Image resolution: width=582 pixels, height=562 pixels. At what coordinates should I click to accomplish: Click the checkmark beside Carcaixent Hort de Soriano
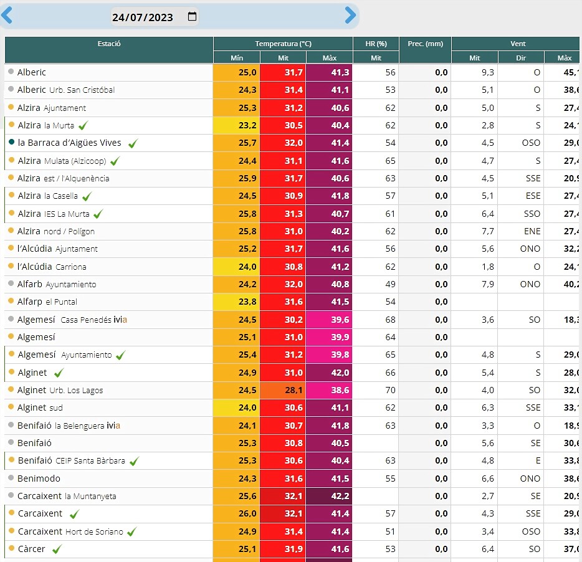point(131,531)
